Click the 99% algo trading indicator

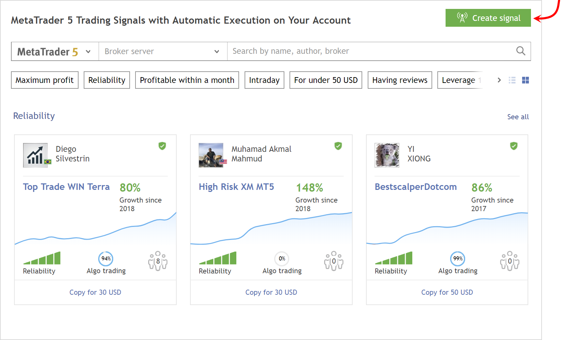click(x=458, y=259)
